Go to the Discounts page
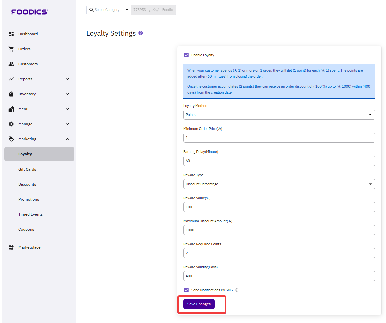Viewport: 386px width, 323px height. [27, 184]
